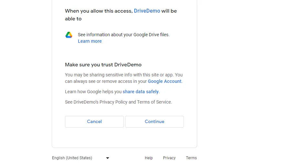Screen dimensions: 286x168
Task: Open the Learn more link
Action: (x=90, y=41)
